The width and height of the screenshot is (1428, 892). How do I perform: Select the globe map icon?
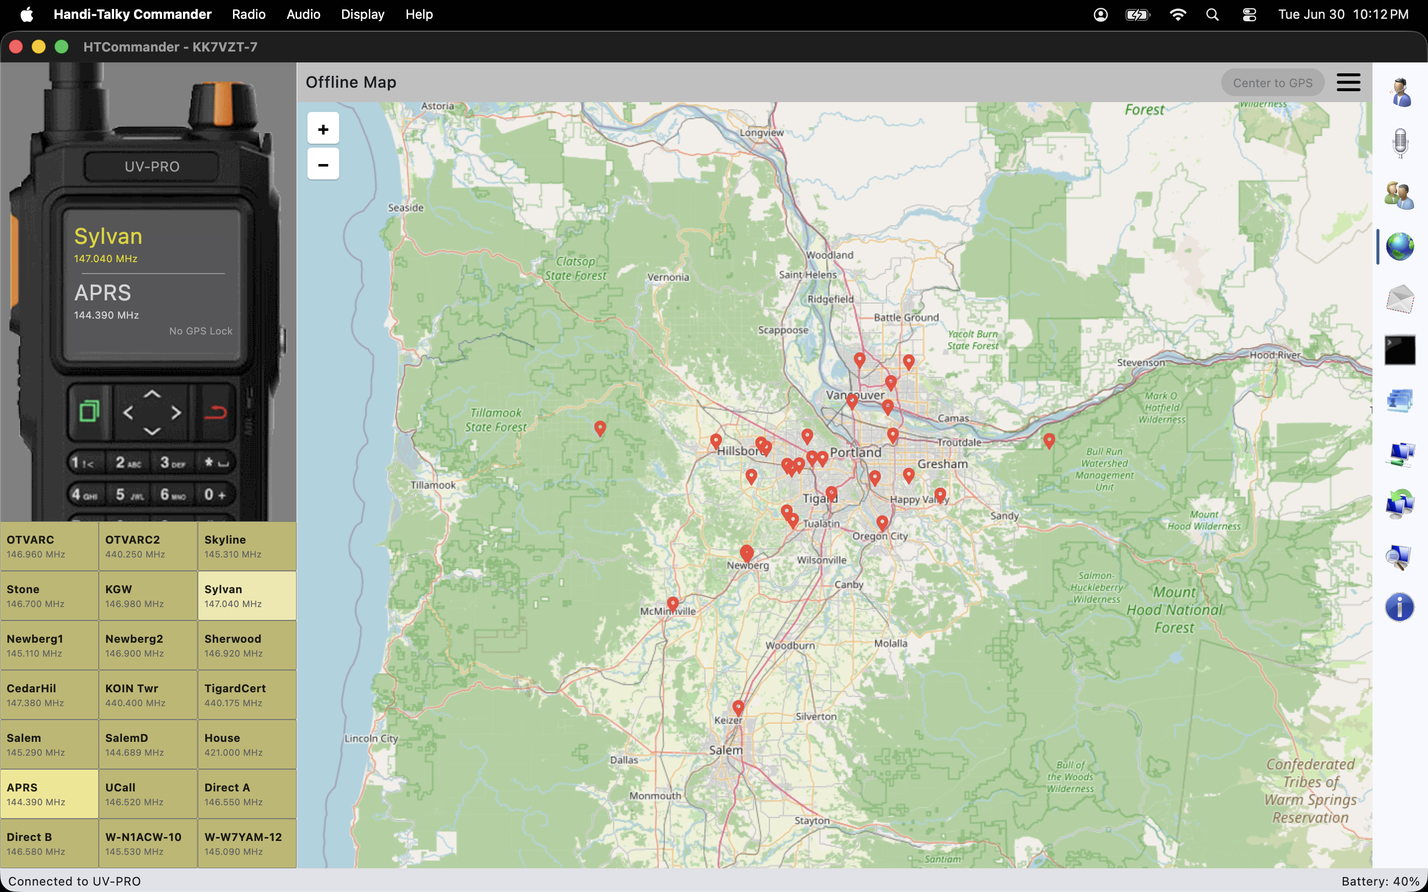tap(1400, 247)
